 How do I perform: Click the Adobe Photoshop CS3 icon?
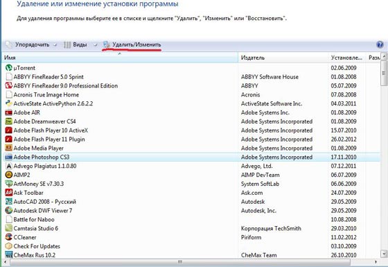(8, 157)
